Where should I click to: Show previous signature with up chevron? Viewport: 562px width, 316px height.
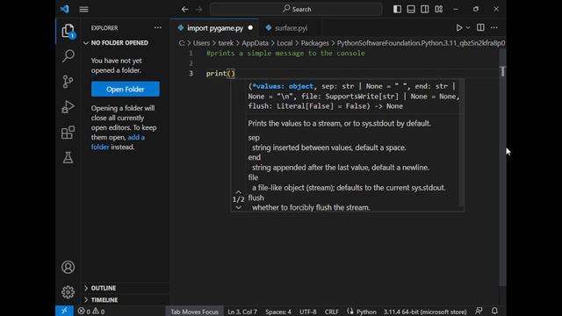238,192
